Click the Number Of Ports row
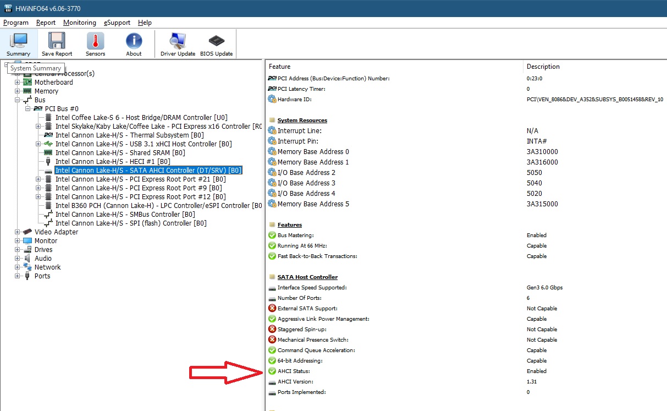 click(466, 298)
